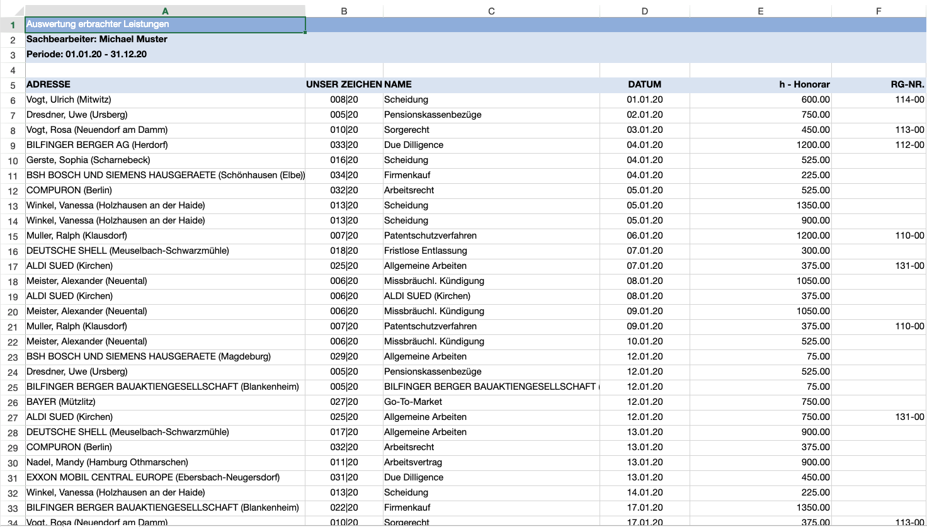Select 'ALDI SUED (Kirchen)' in the NAME column
The image size is (927, 527).
[491, 297]
